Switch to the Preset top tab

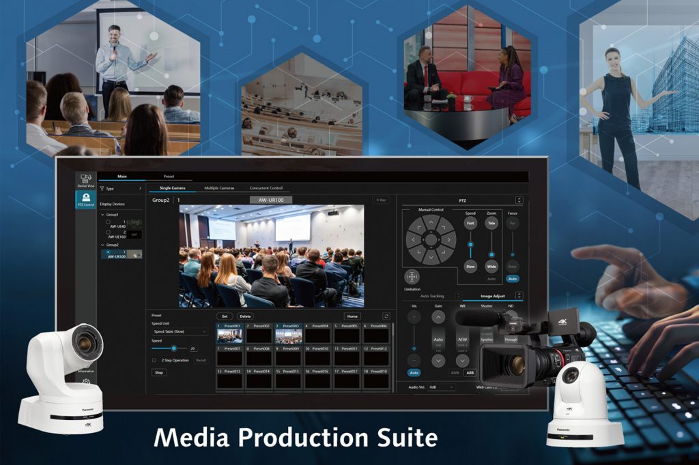tap(169, 177)
